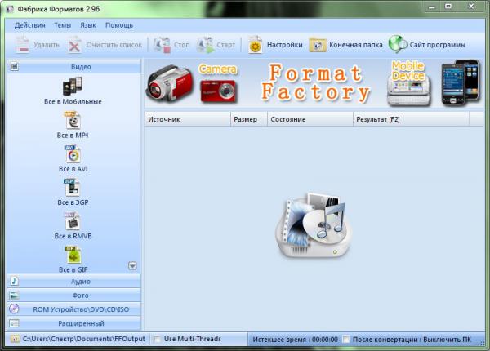Screen dimensions: 490x351
Task: Click the Аудио music note icon
Action: point(14,281)
